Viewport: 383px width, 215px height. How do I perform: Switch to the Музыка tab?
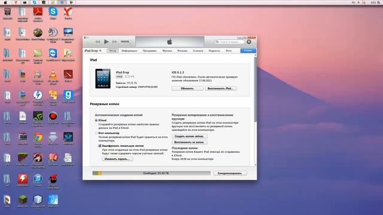point(168,51)
